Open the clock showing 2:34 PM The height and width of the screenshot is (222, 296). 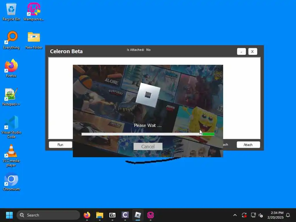pyautogui.click(x=275, y=215)
